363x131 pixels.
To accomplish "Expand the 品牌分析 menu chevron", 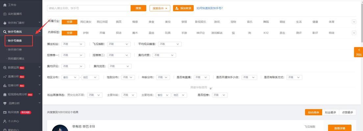I will 39,103.
